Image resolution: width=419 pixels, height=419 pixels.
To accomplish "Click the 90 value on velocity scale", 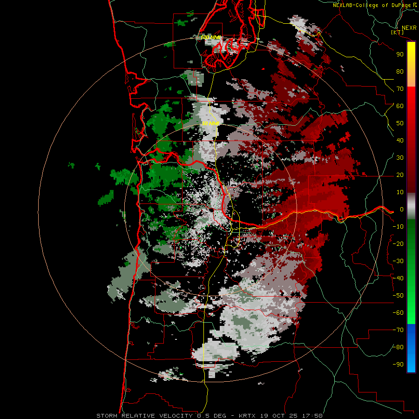I will [x=400, y=54].
